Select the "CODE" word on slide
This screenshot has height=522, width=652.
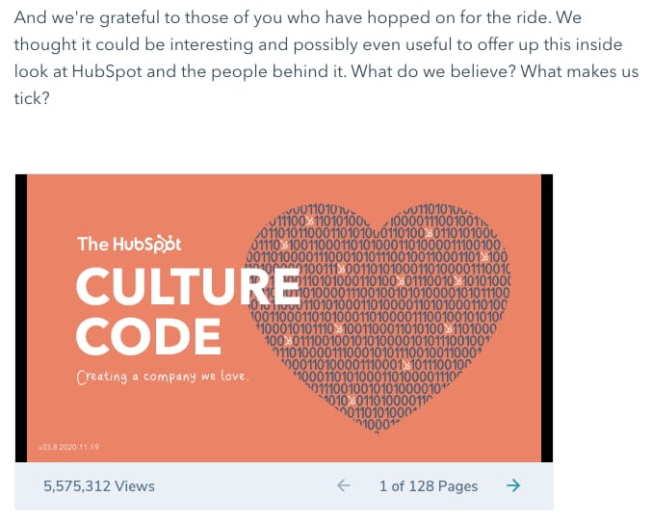(148, 336)
